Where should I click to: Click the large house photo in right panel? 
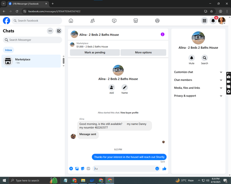(x=198, y=38)
